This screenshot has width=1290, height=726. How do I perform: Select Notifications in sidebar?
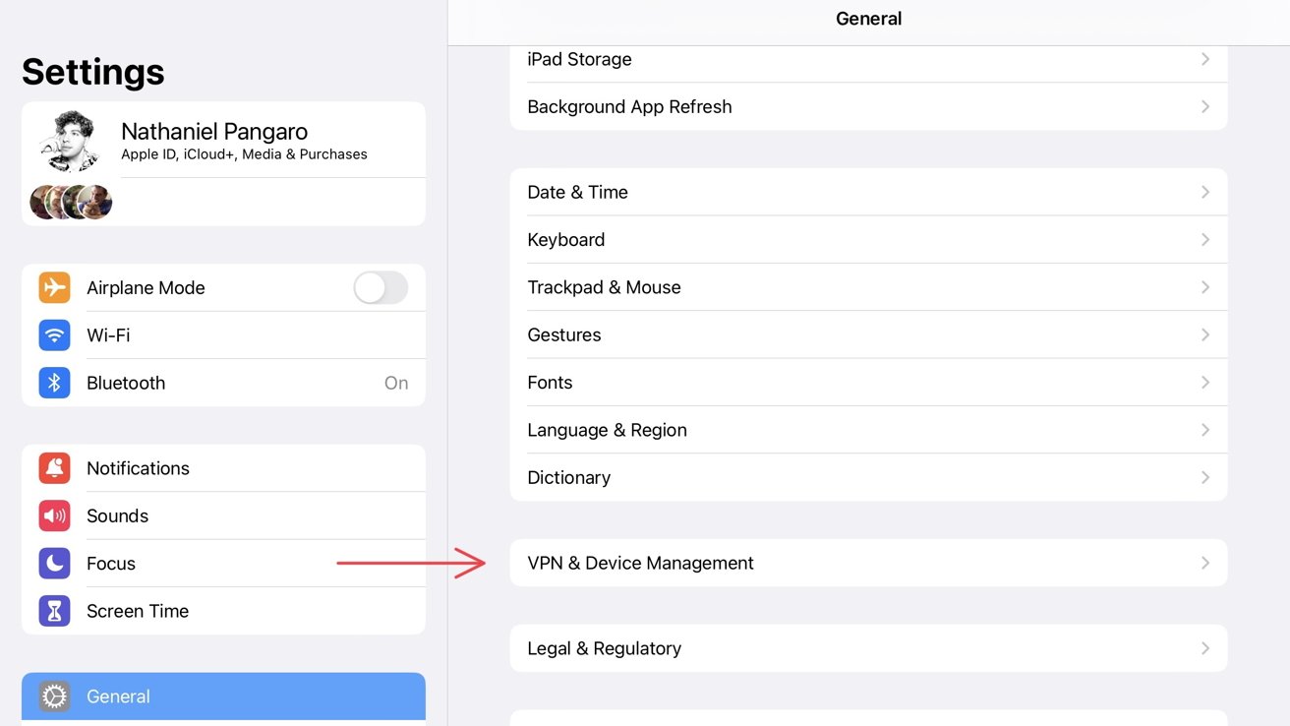[223, 468]
